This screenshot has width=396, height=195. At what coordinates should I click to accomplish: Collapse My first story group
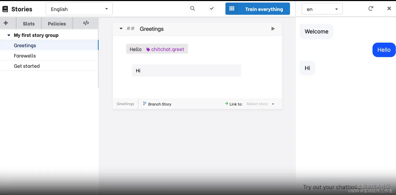9,35
